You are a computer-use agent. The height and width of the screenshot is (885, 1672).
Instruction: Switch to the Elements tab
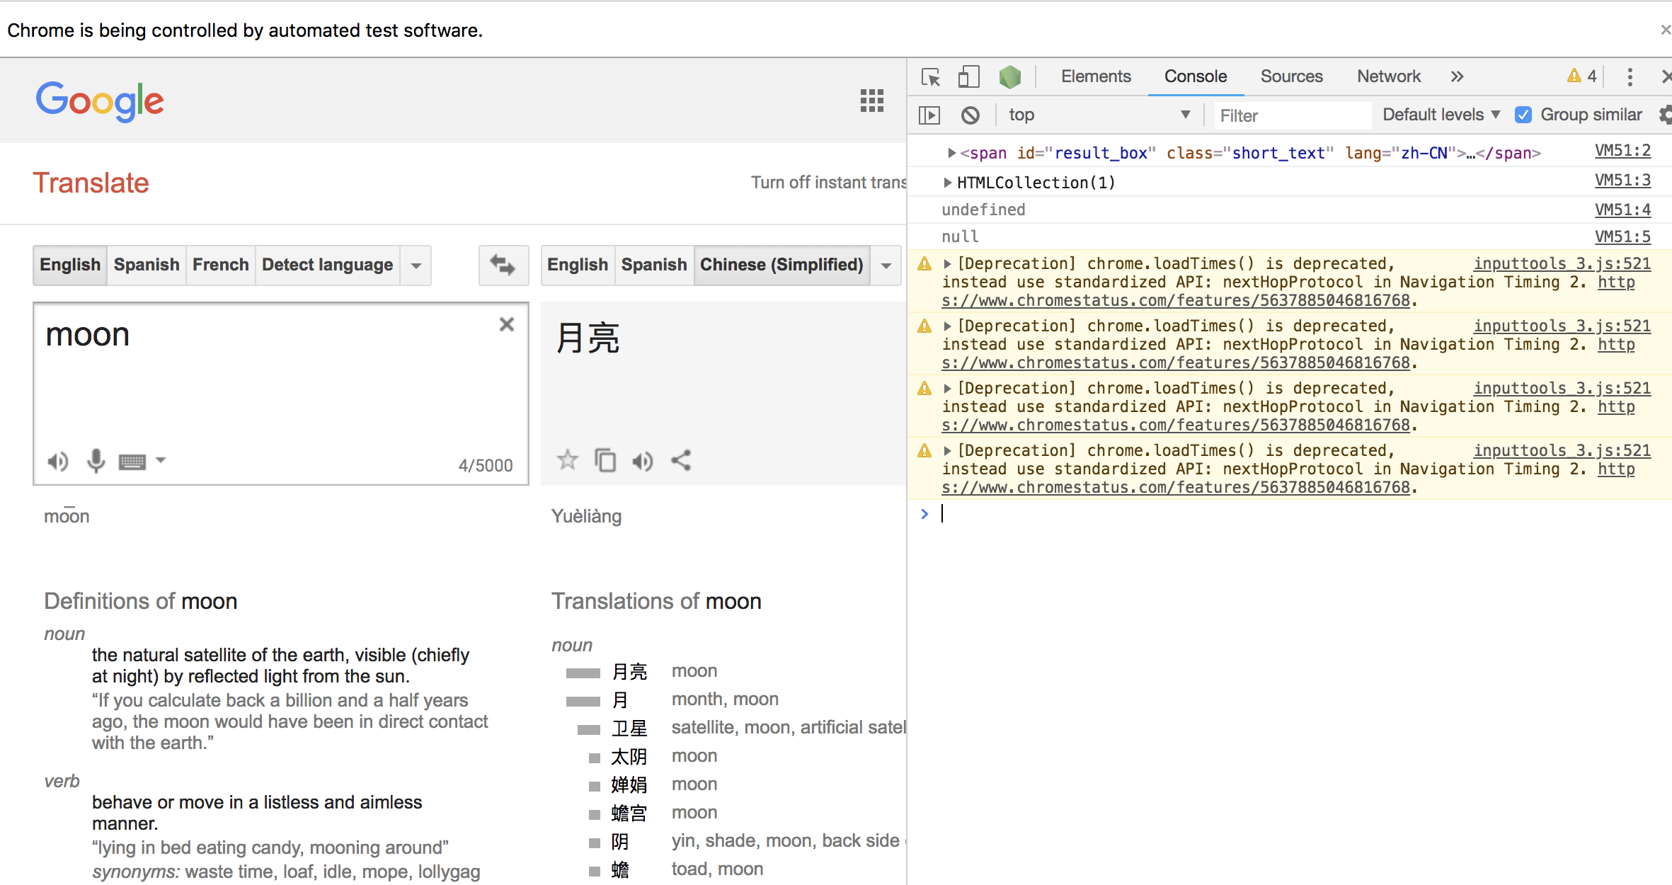1096,76
